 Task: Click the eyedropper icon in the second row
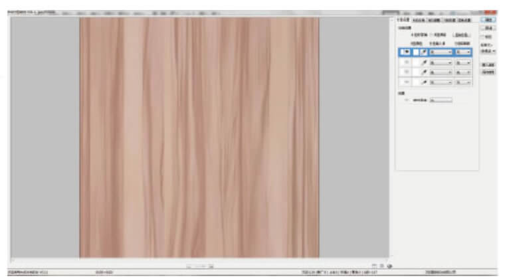(x=423, y=62)
